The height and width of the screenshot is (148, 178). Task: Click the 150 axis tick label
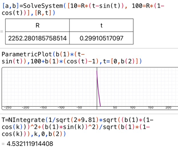pyautogui.click(x=151, y=107)
